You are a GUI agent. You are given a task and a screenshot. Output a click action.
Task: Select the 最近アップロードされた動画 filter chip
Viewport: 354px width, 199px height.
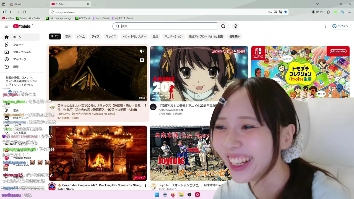[206, 36]
